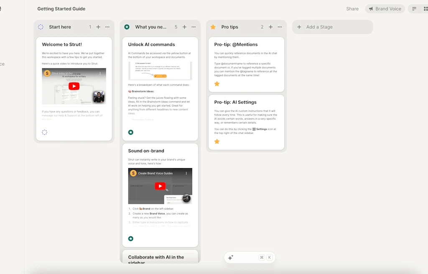Viewport: 428px width, 274px height.
Task: Switch to board grid view icon
Action: [x=425, y=9]
